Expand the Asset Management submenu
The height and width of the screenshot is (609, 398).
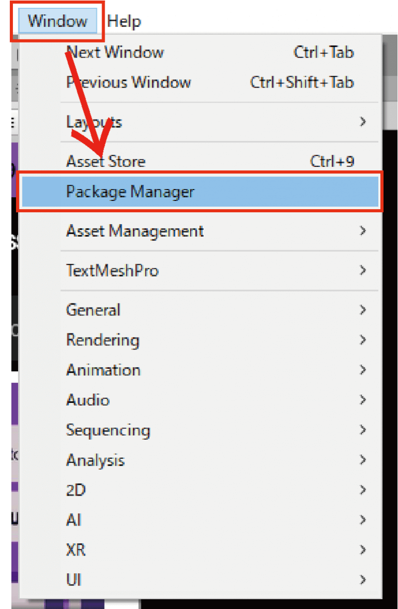135,231
